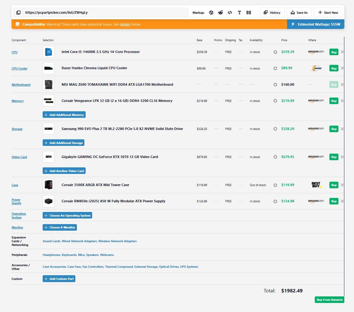
Task: Open price settings gear for Power Supply
Action: coord(275,201)
